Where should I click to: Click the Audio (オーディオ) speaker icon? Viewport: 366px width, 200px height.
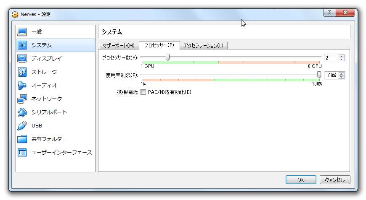point(22,86)
